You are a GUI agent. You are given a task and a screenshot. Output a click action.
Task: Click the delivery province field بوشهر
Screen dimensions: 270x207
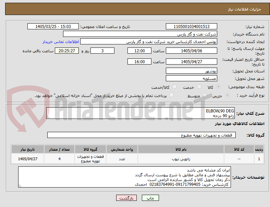pos(191,71)
